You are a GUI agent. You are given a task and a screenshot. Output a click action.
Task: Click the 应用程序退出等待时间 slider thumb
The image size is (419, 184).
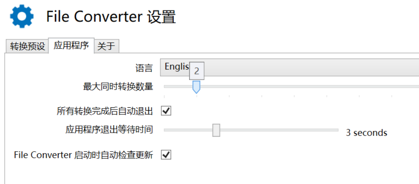[x=216, y=130]
